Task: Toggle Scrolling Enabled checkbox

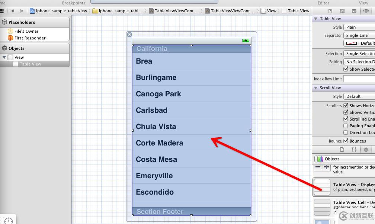Action: click(346, 119)
